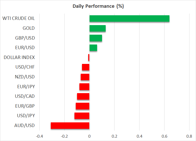This screenshot has height=141, width=196.
Task: Click the 0.8 x-axis tick label
Action: pos(189,136)
